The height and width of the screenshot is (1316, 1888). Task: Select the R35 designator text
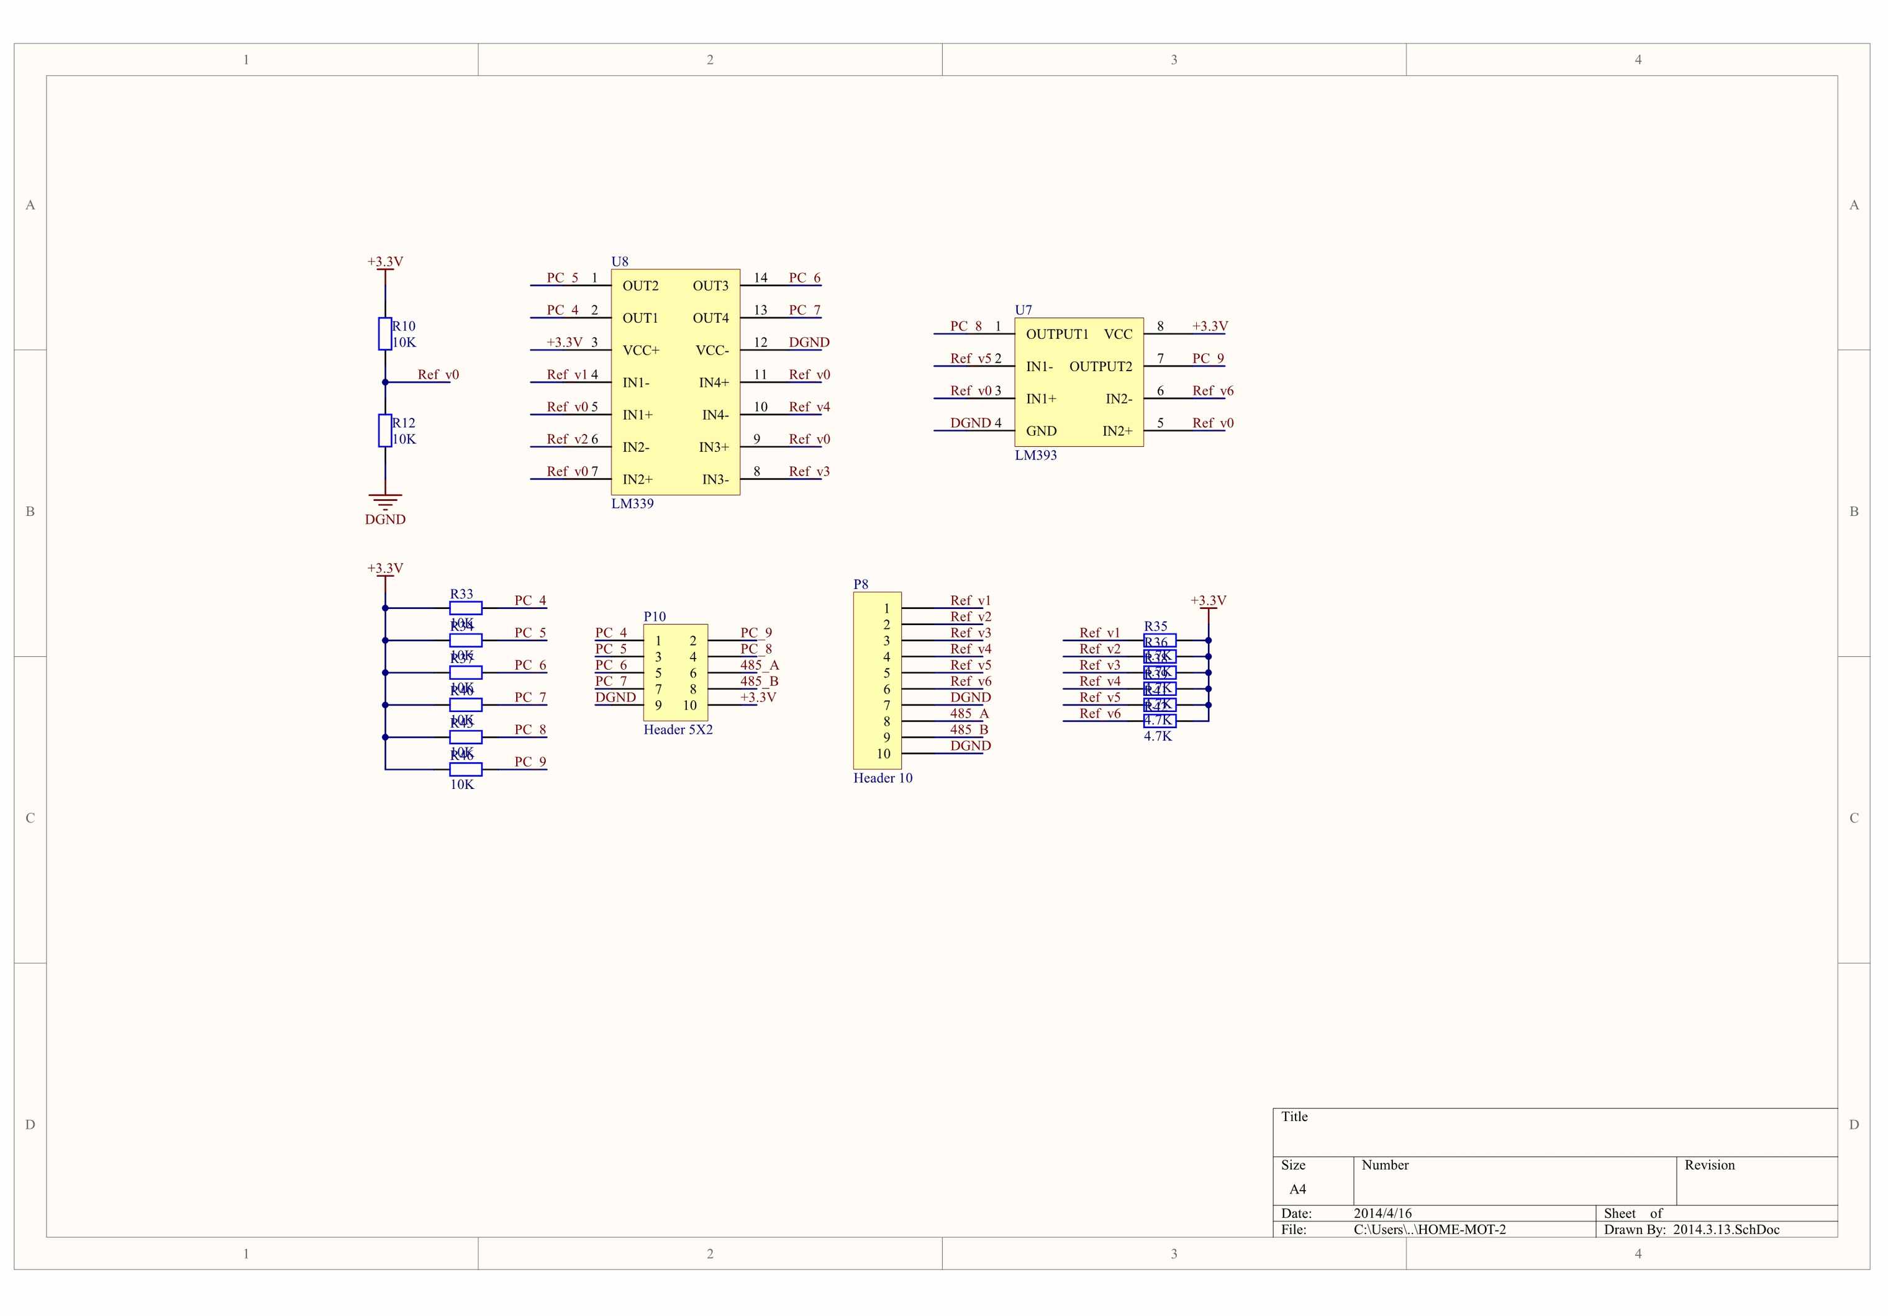[x=1155, y=626]
